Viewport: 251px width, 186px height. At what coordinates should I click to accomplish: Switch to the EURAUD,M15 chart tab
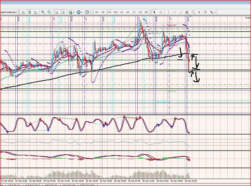tap(33, 185)
